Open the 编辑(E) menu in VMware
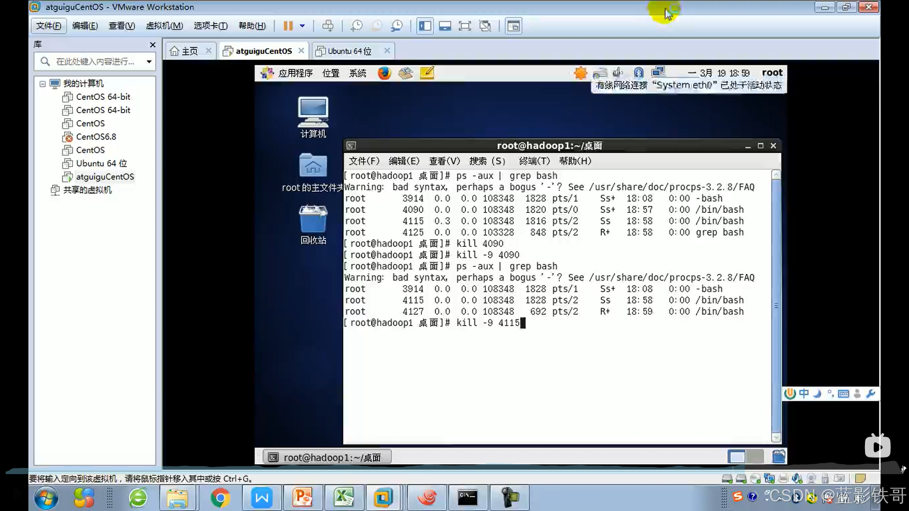 tap(85, 26)
